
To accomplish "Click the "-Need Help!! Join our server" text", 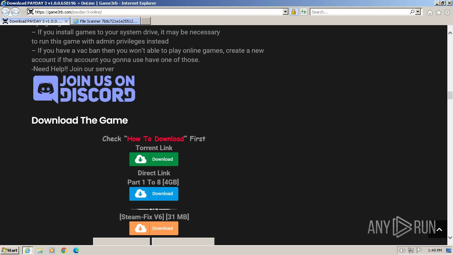I will [x=73, y=69].
